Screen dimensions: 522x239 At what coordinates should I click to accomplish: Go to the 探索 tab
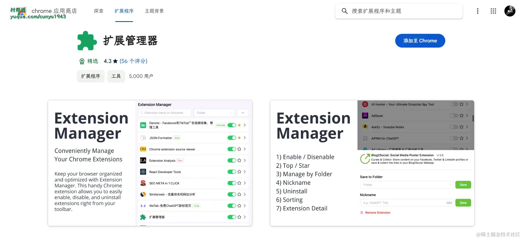pos(98,11)
